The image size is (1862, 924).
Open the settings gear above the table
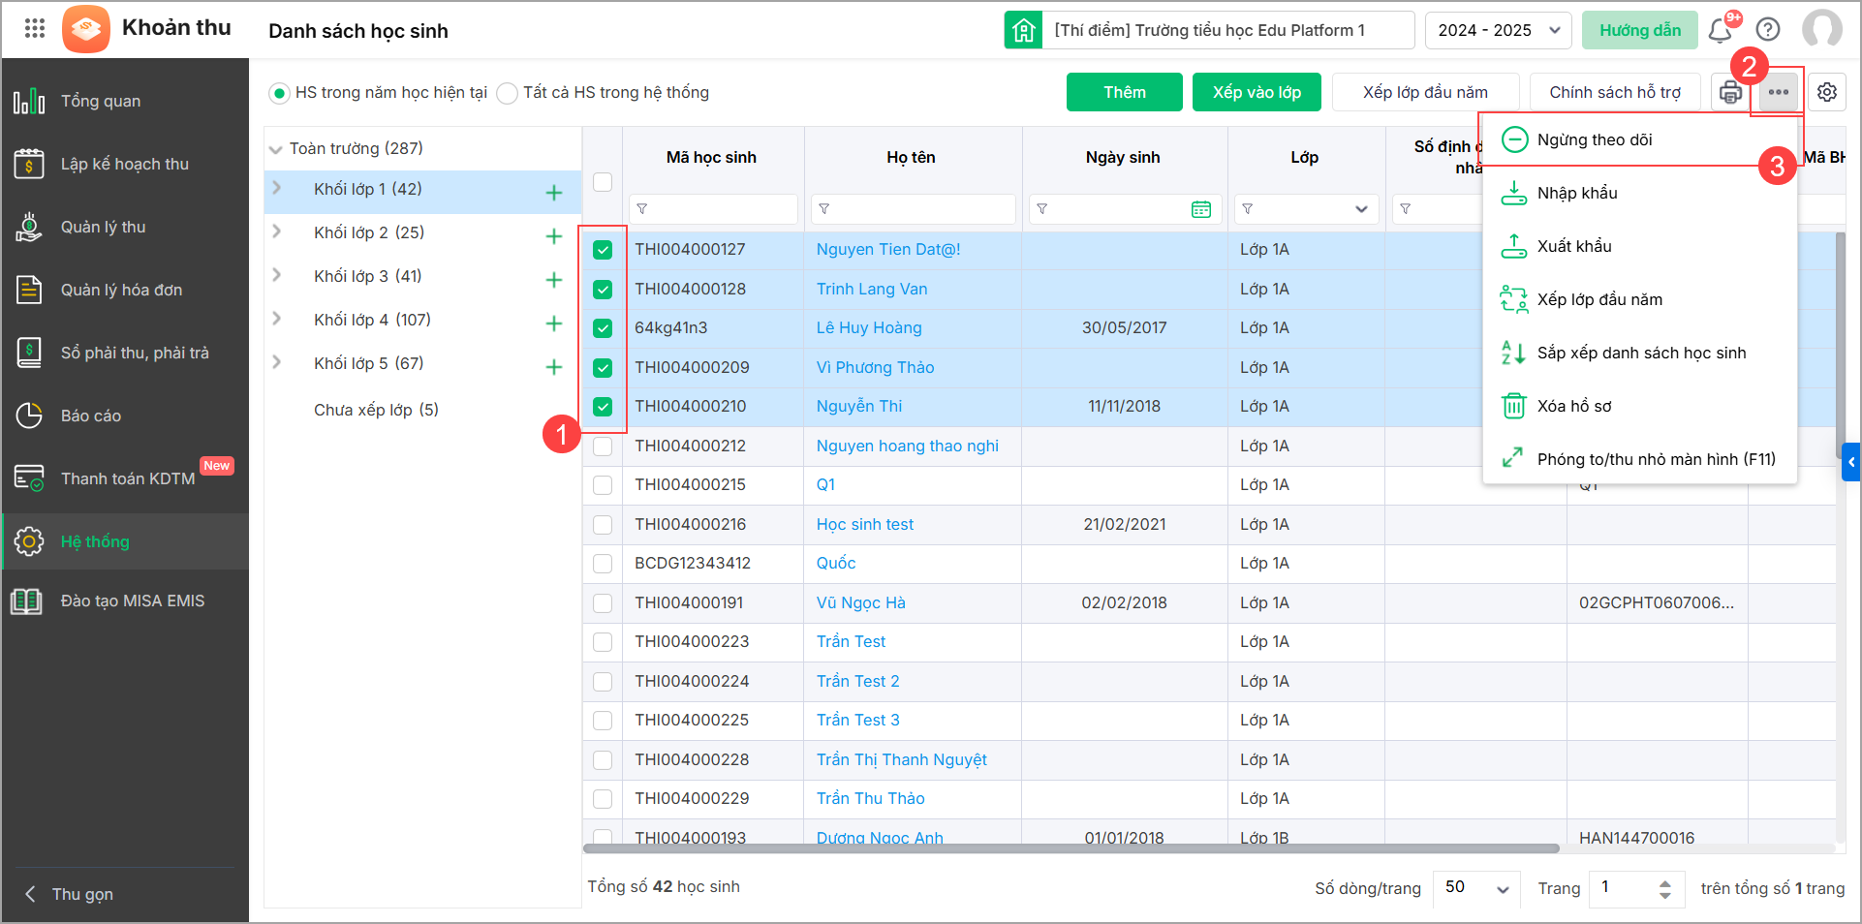[1826, 92]
